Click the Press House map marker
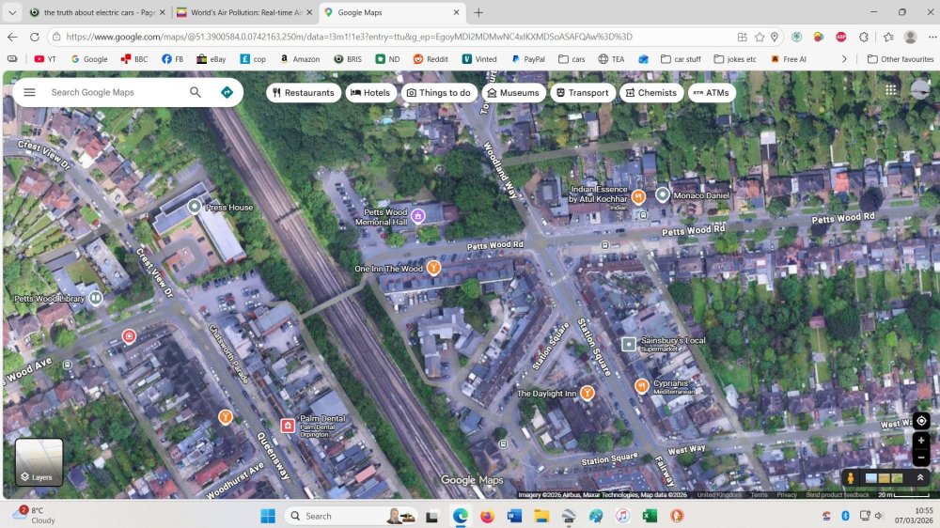Screen dimensions: 940x528 (x=195, y=207)
